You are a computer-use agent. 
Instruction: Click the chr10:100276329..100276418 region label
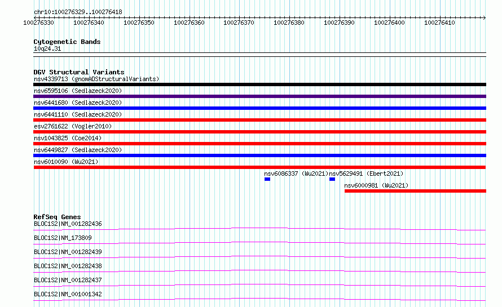[x=78, y=12]
